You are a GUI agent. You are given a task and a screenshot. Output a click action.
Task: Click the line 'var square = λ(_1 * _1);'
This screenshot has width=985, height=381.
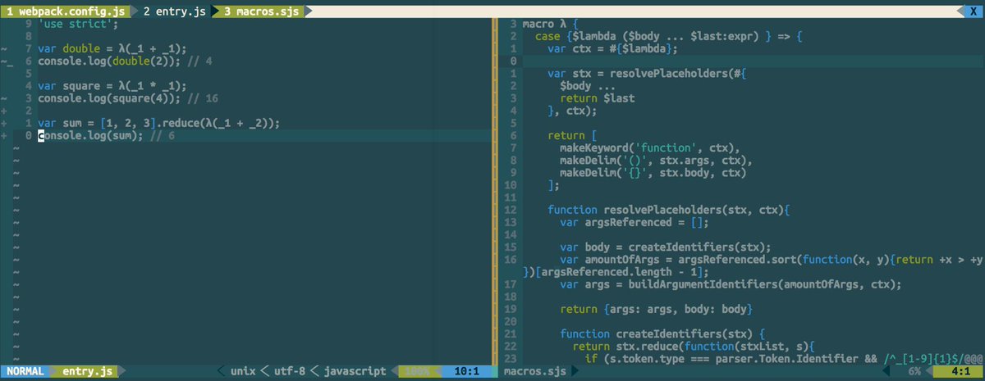(111, 86)
